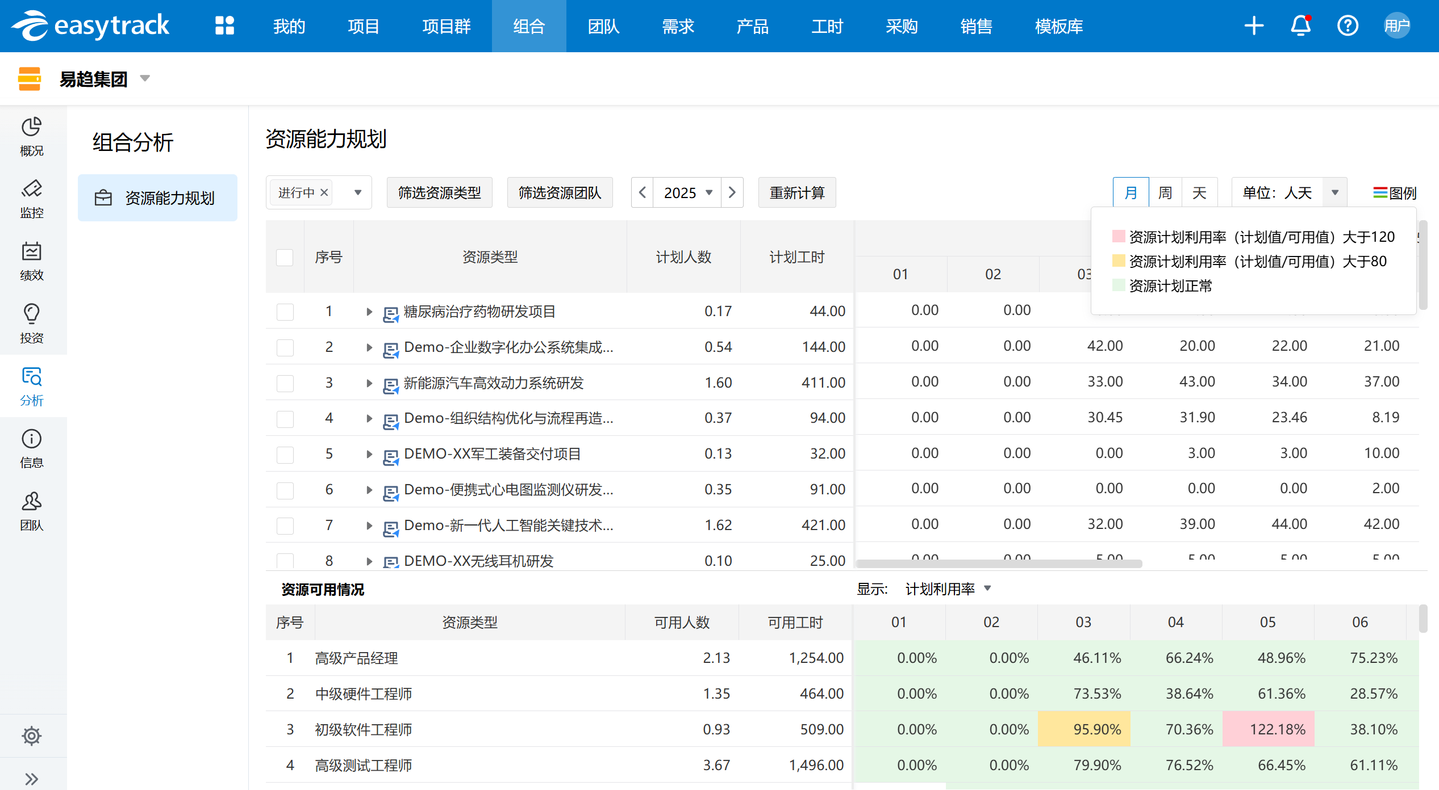The width and height of the screenshot is (1439, 790).
Task: Click the 重新计算 button
Action: coord(796,193)
